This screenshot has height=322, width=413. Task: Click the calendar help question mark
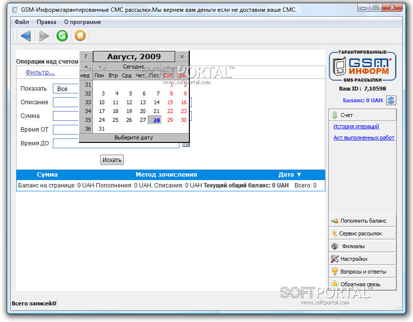(86, 56)
